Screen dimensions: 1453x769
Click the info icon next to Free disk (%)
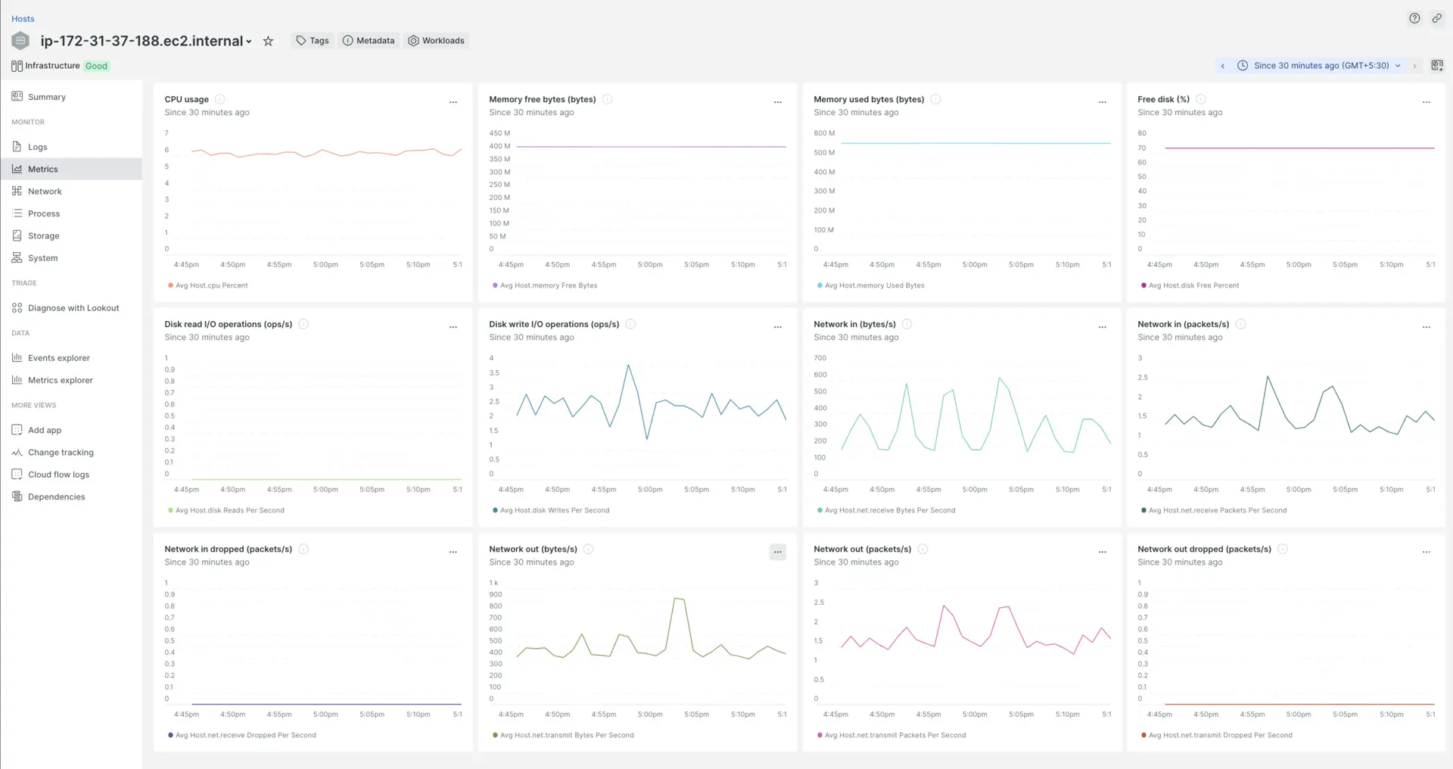tap(1200, 99)
